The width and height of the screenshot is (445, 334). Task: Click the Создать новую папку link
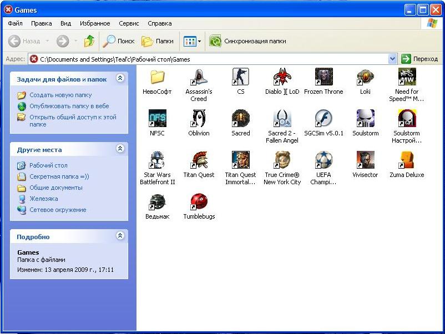coord(60,95)
